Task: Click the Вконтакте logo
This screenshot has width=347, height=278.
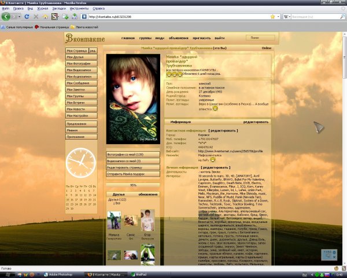Action: click(x=85, y=38)
